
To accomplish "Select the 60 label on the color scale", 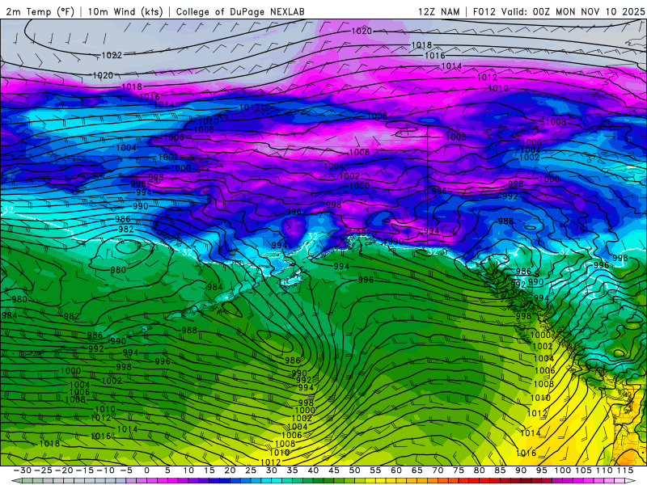I will [x=396, y=470].
